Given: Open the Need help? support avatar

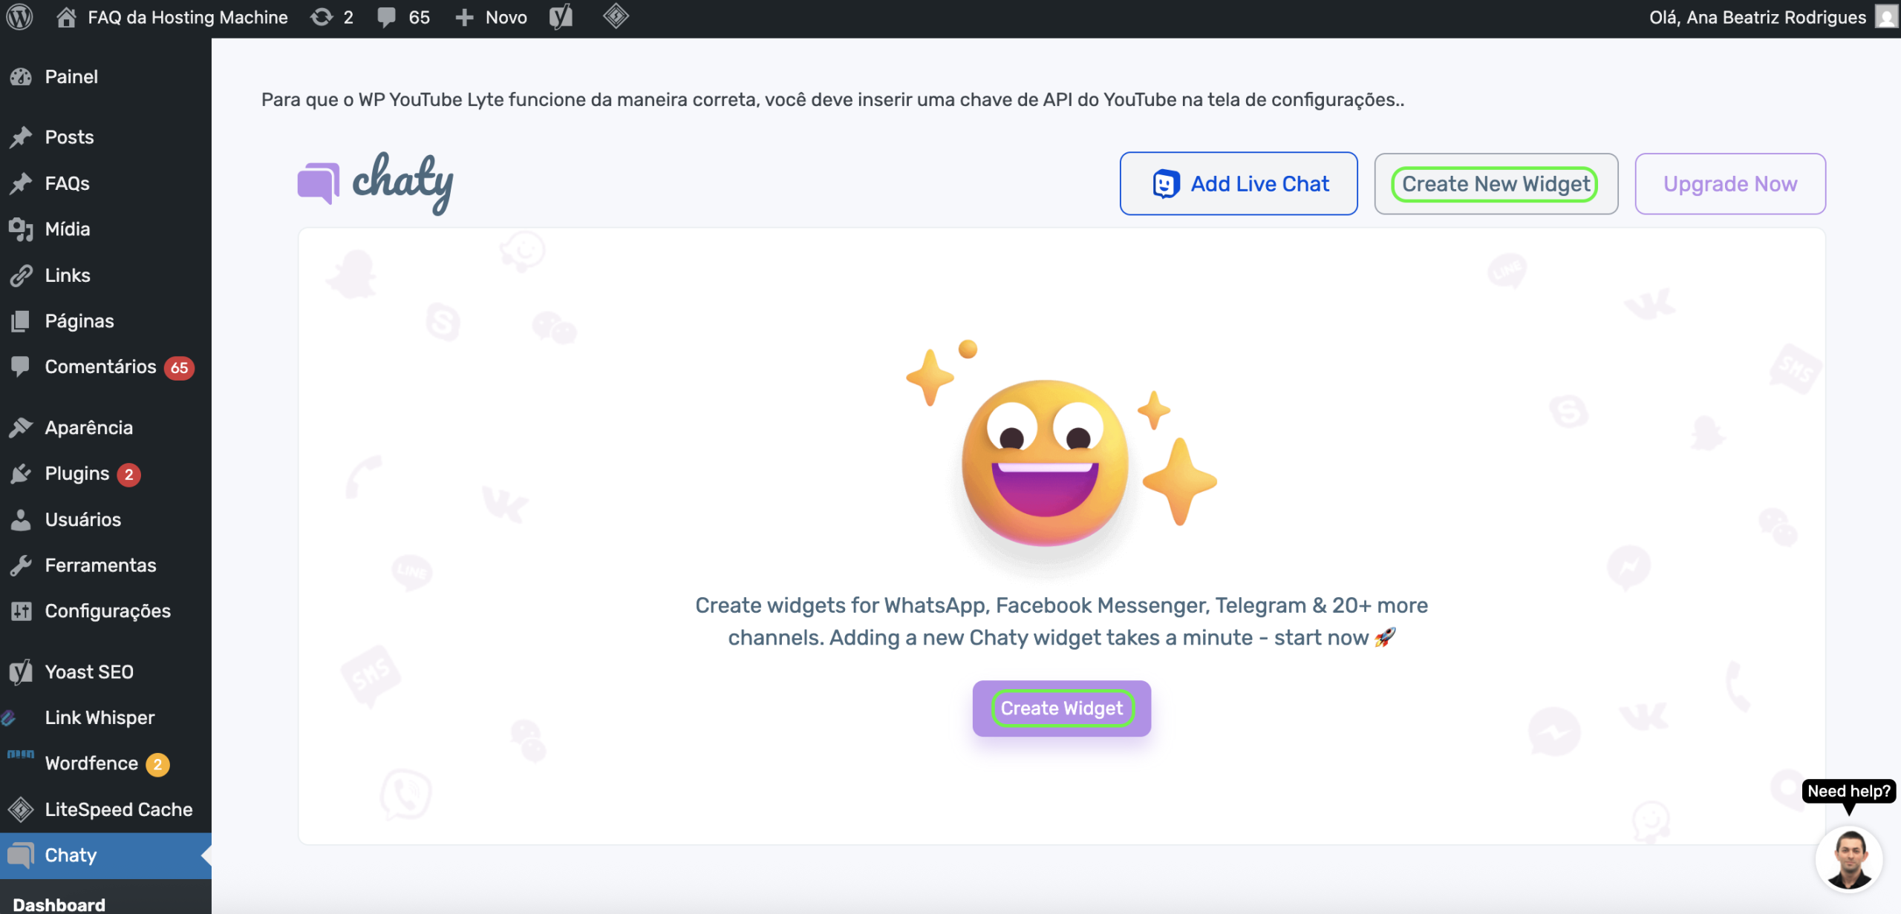Looking at the screenshot, I should coord(1849,861).
